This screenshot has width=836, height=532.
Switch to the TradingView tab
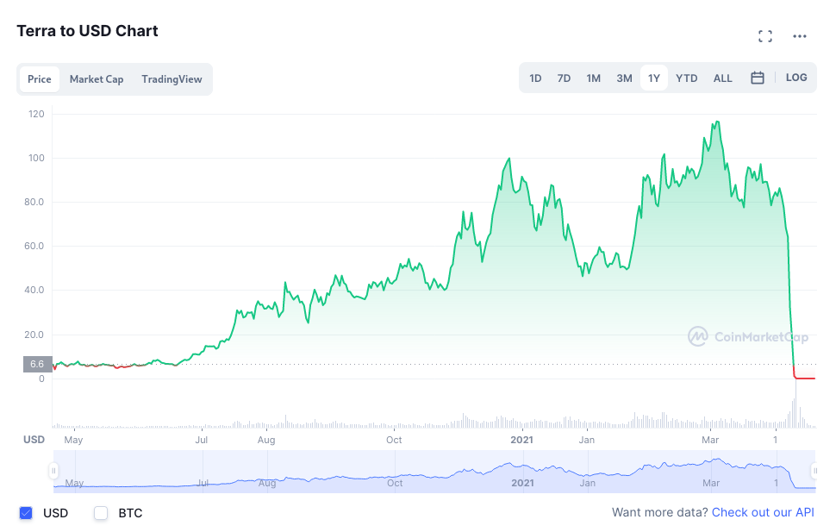172,79
